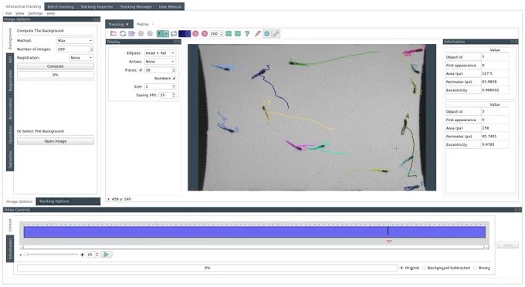Click the second pink delete X icon
The height and width of the screenshot is (287, 525).
click(x=205, y=33)
